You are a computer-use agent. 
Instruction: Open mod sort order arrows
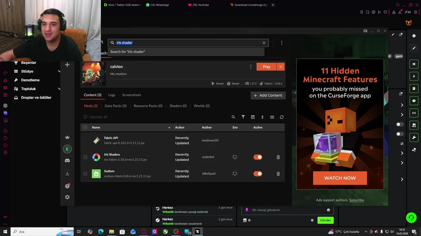coord(262,117)
